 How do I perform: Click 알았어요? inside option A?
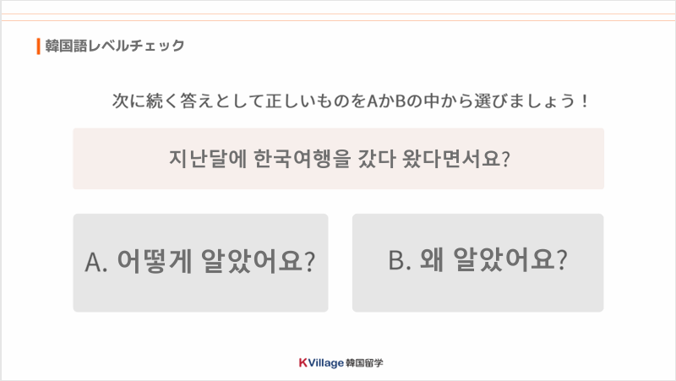(x=257, y=263)
